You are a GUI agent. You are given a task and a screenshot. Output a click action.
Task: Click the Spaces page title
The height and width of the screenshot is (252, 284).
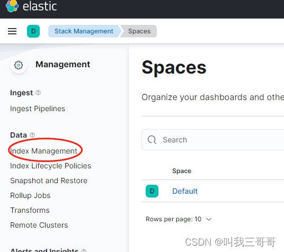coord(174,68)
